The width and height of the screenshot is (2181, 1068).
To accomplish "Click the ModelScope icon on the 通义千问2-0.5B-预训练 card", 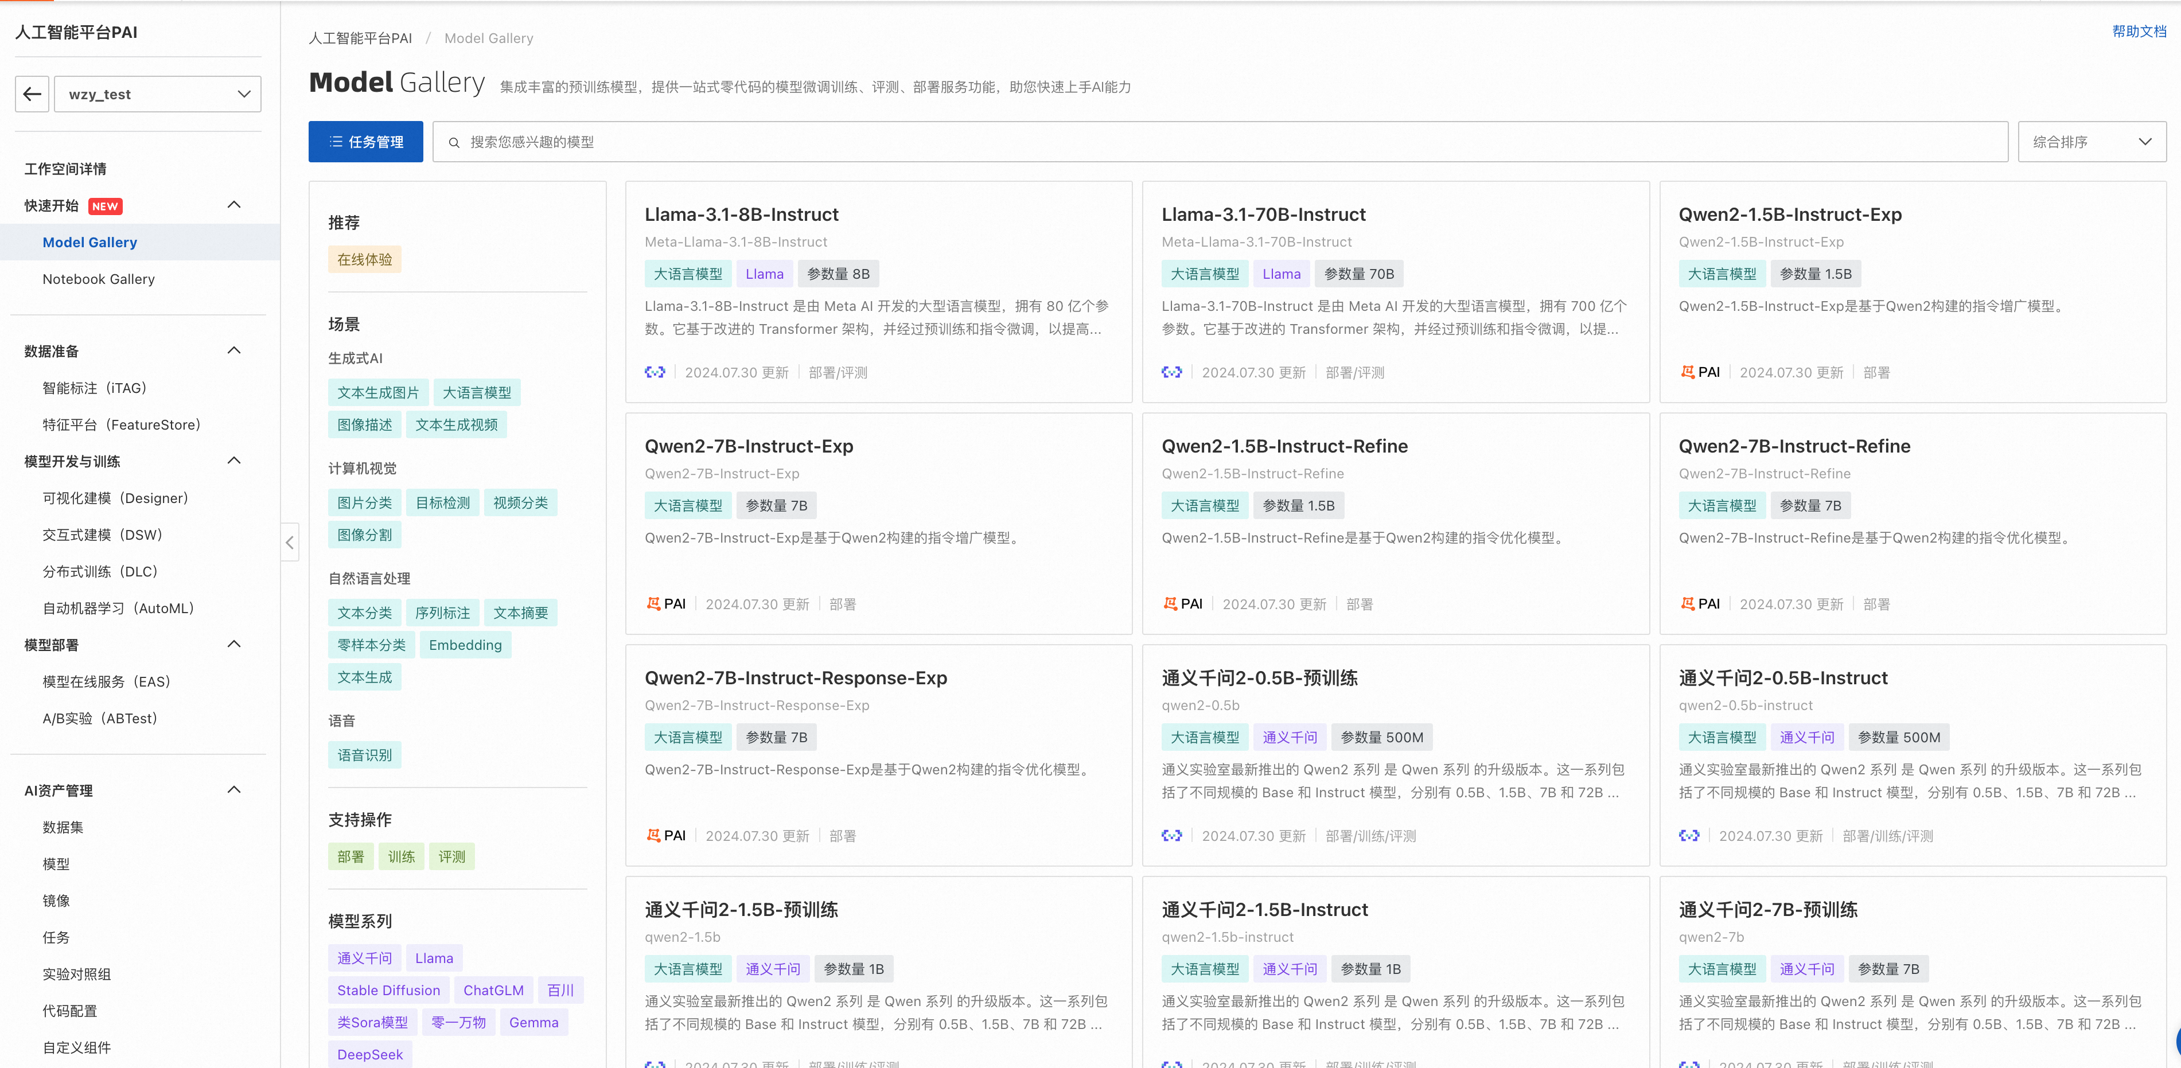I will [1171, 835].
